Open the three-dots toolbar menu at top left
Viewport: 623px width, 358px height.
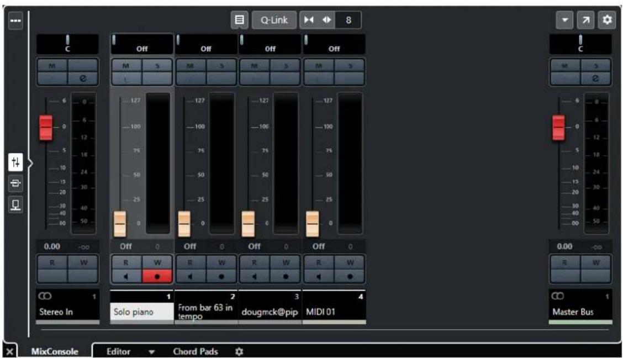pos(15,20)
